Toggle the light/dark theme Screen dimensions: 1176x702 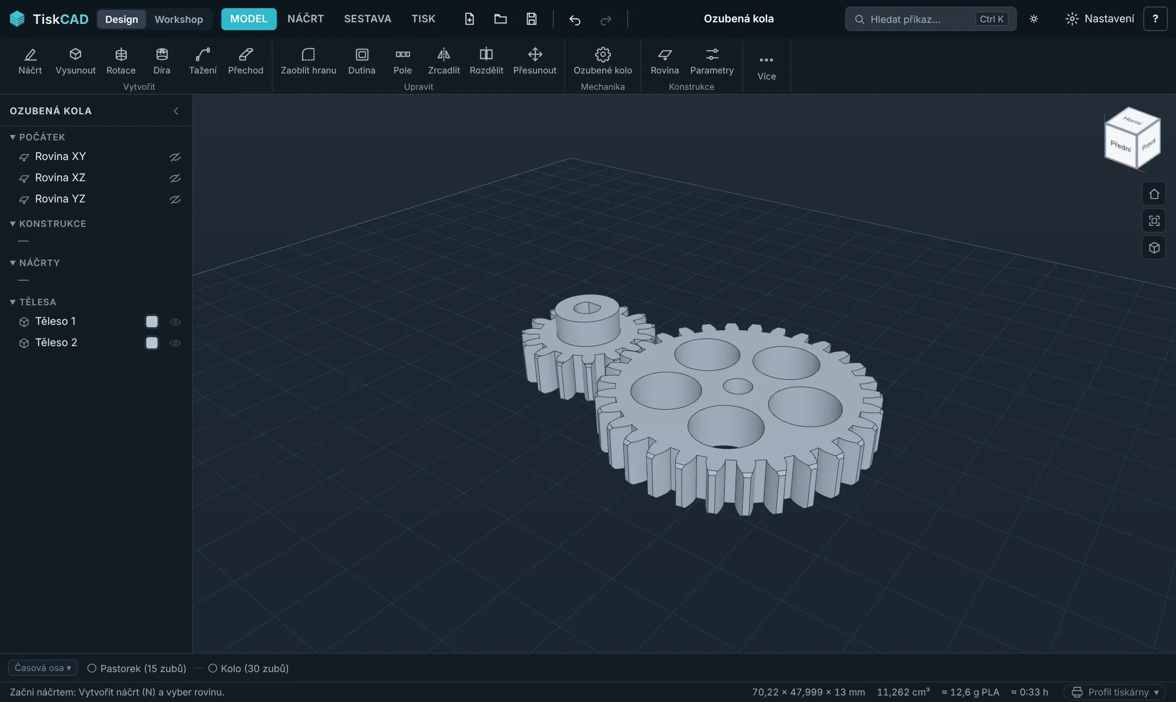[1034, 19]
